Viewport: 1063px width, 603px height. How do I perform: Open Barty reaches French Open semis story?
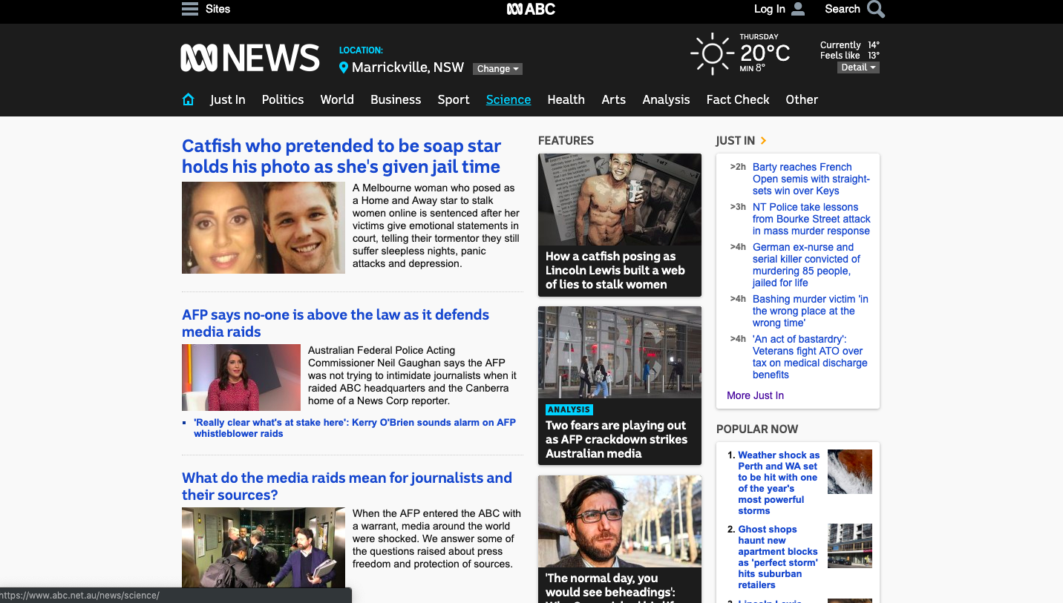[811, 179]
